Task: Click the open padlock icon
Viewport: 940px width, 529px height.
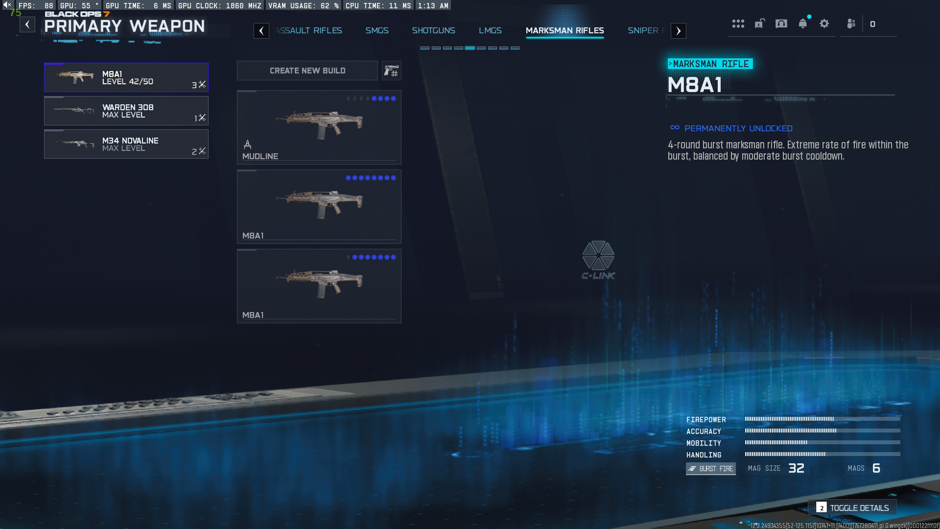Action: [x=760, y=24]
